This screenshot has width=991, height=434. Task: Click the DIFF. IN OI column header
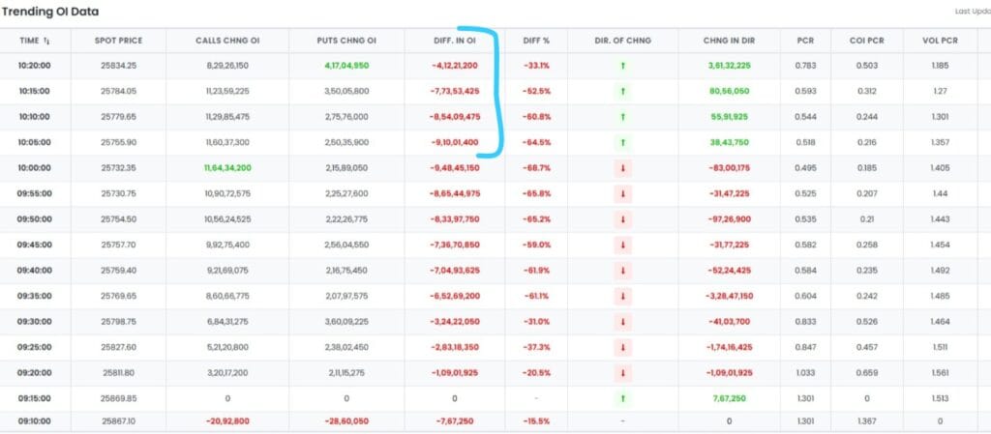click(455, 41)
